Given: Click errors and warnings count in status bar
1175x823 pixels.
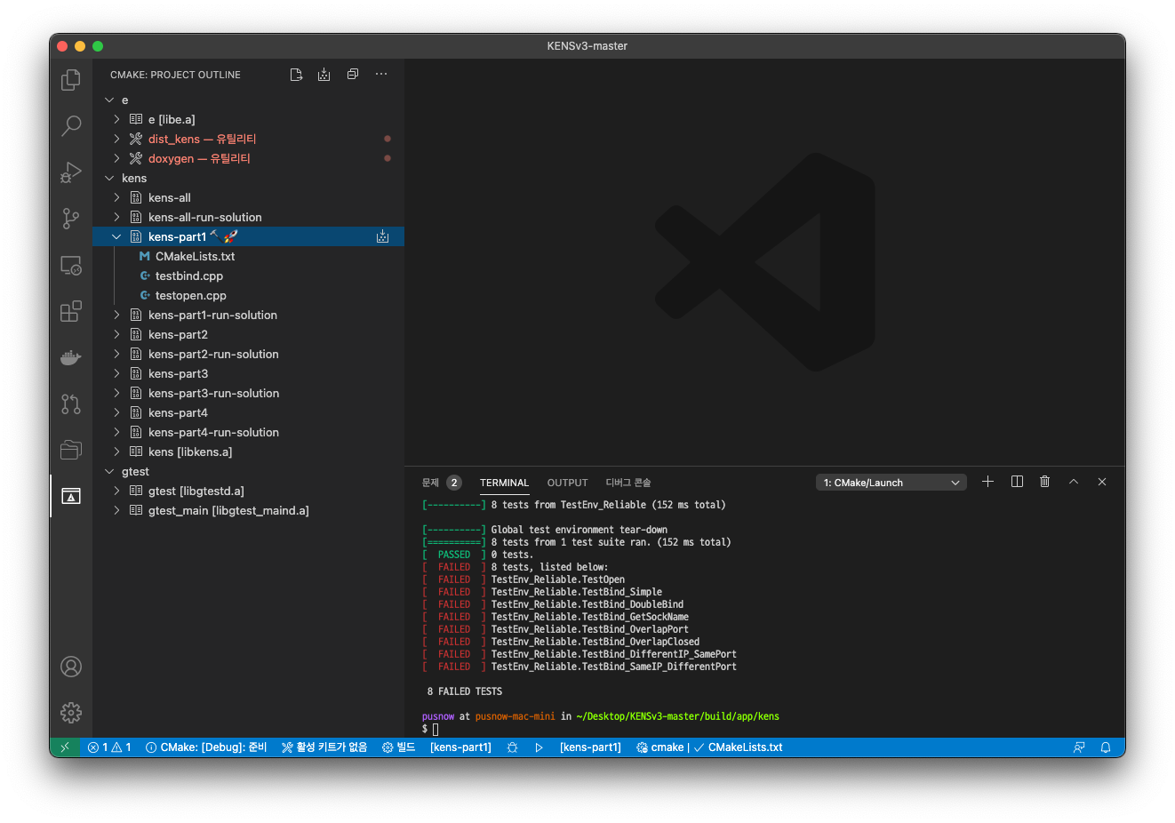Looking at the screenshot, I should 109,747.
